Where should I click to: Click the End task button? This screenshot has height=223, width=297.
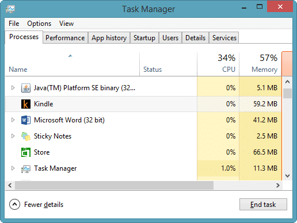pyautogui.click(x=263, y=205)
